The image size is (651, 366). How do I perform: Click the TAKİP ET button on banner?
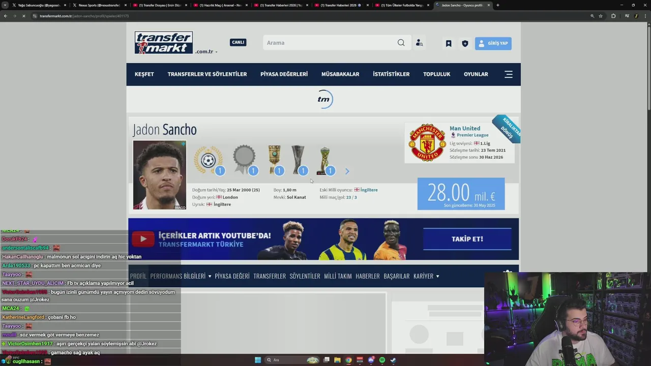pyautogui.click(x=467, y=239)
